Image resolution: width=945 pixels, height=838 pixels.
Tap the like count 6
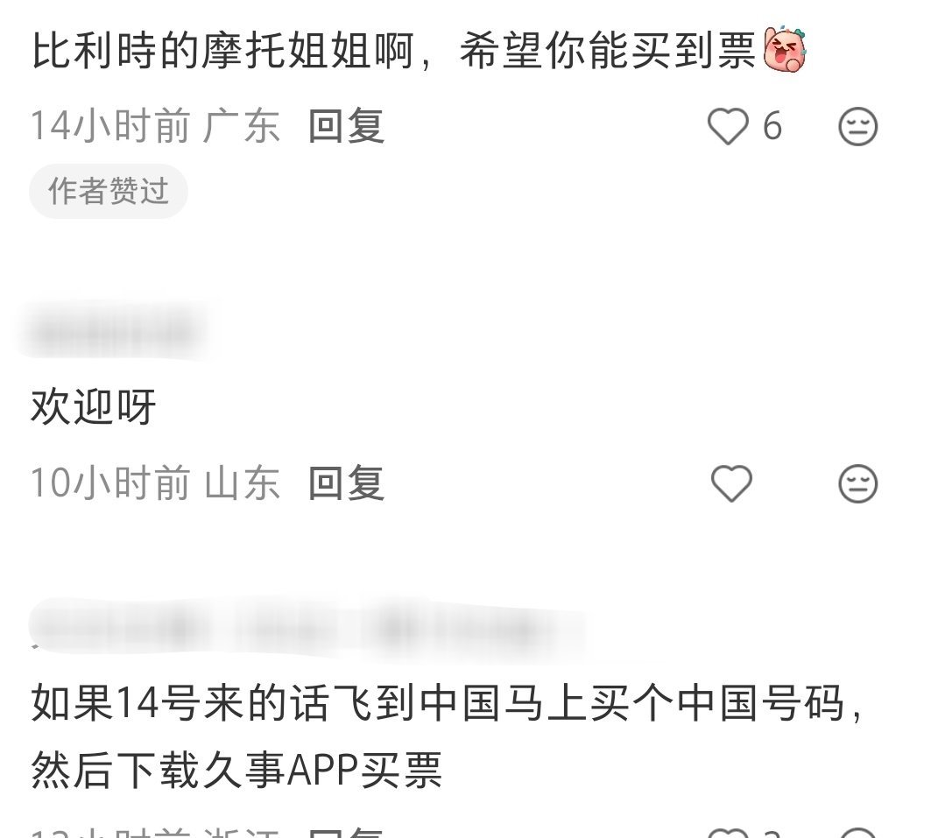click(772, 126)
